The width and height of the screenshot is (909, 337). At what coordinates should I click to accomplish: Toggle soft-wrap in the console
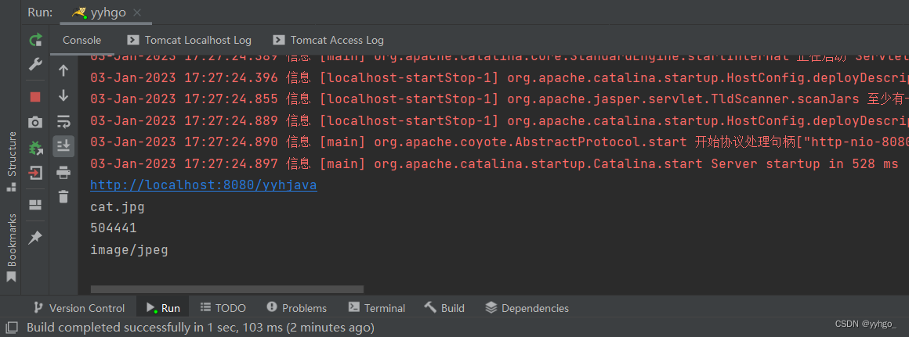63,121
